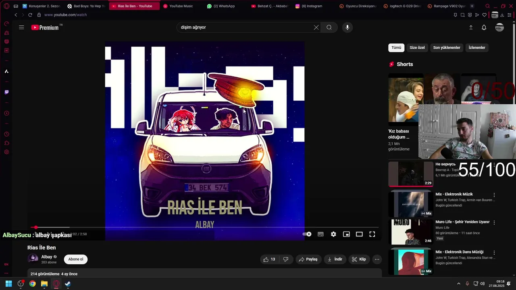Select the Size özel filter chip
Image resolution: width=516 pixels, height=290 pixels.
click(x=417, y=48)
